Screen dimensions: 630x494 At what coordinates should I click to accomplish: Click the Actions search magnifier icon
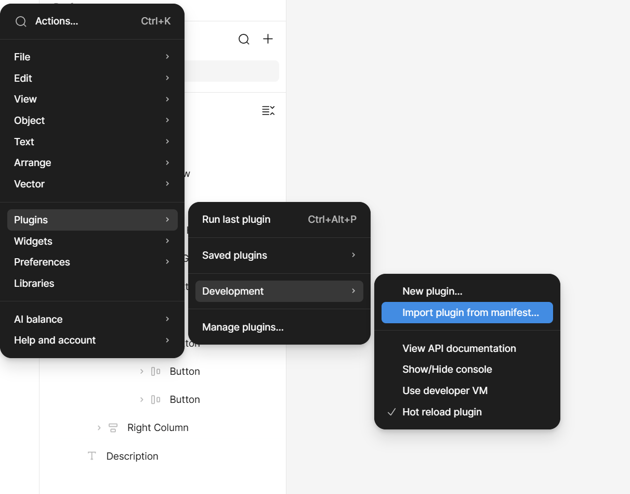pyautogui.click(x=21, y=21)
